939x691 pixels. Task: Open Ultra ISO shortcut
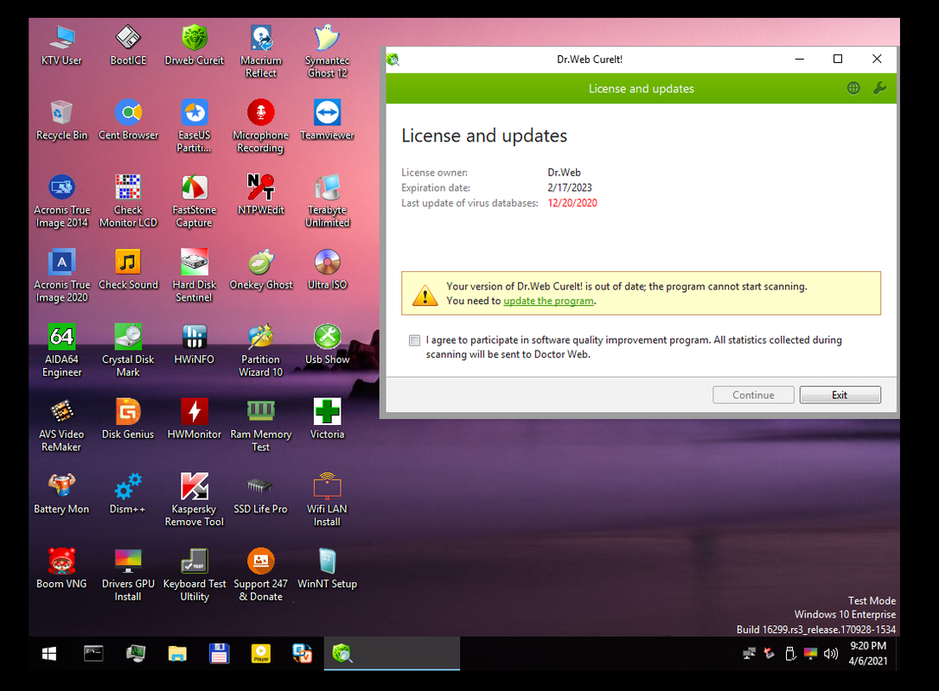[x=327, y=269]
